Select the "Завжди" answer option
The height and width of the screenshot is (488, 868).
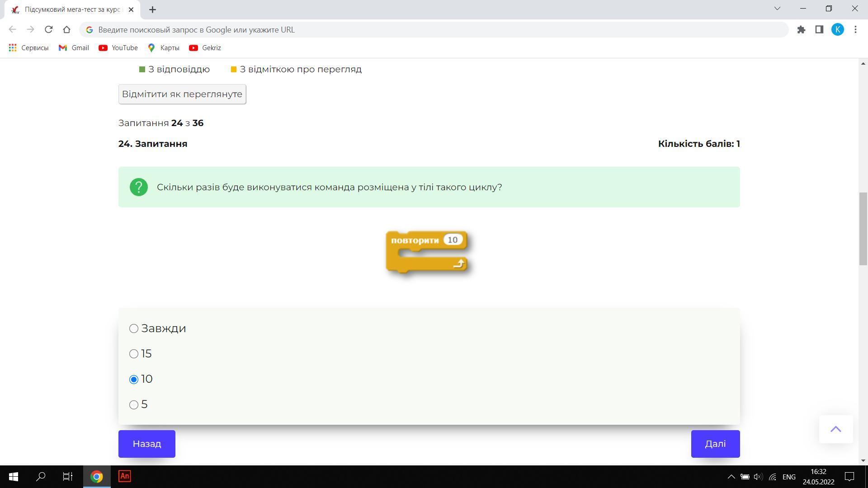(134, 328)
